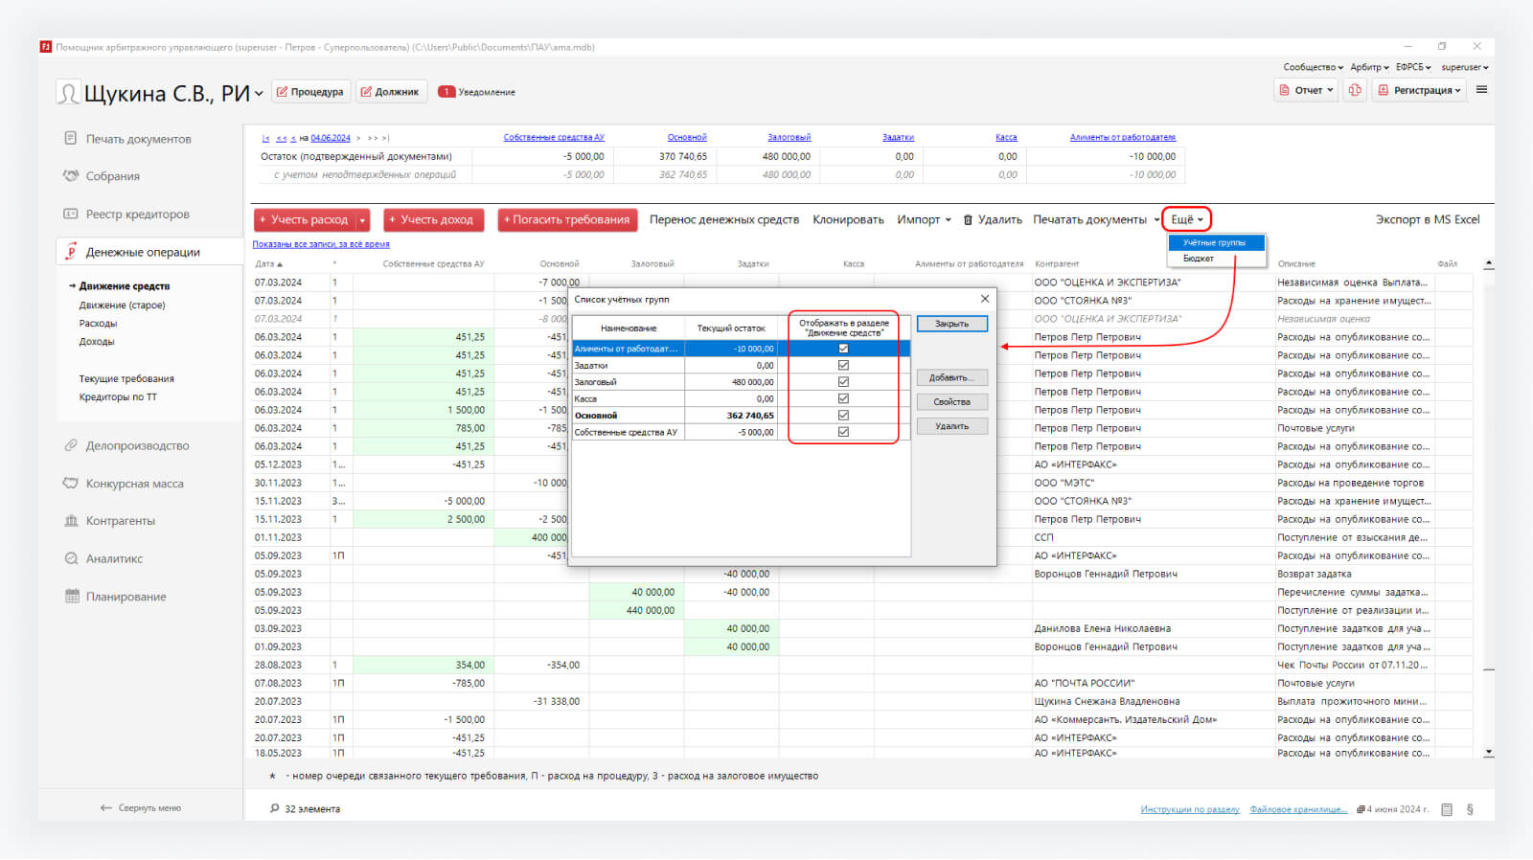The height and width of the screenshot is (860, 1533).
Task: Open Должник edit button
Action: [390, 92]
